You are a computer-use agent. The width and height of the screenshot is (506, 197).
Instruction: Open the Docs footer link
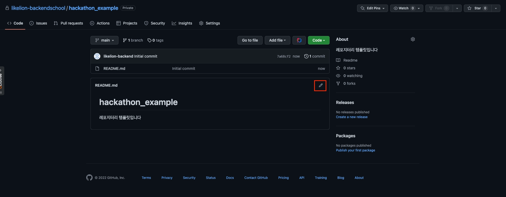click(x=230, y=178)
